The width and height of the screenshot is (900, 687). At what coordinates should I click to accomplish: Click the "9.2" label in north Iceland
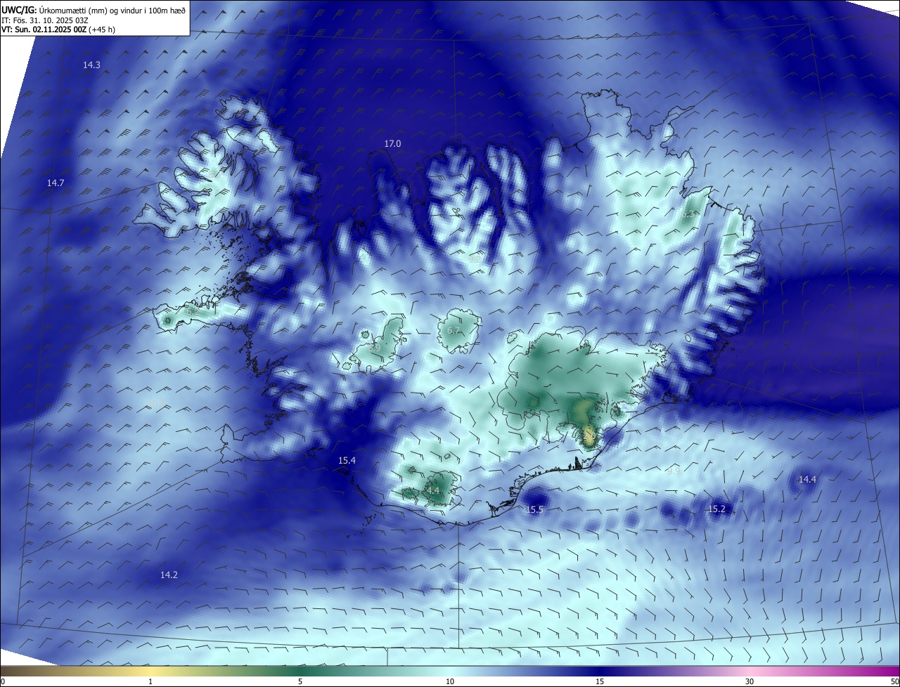(475, 259)
